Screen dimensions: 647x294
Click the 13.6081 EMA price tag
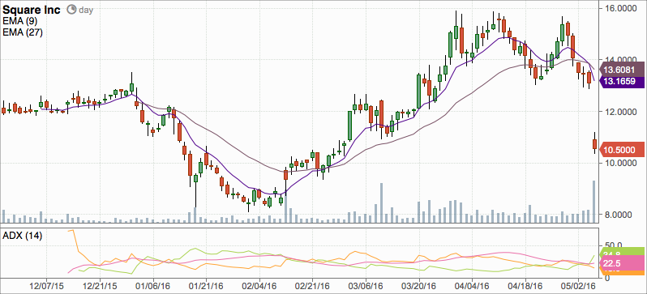coord(622,69)
